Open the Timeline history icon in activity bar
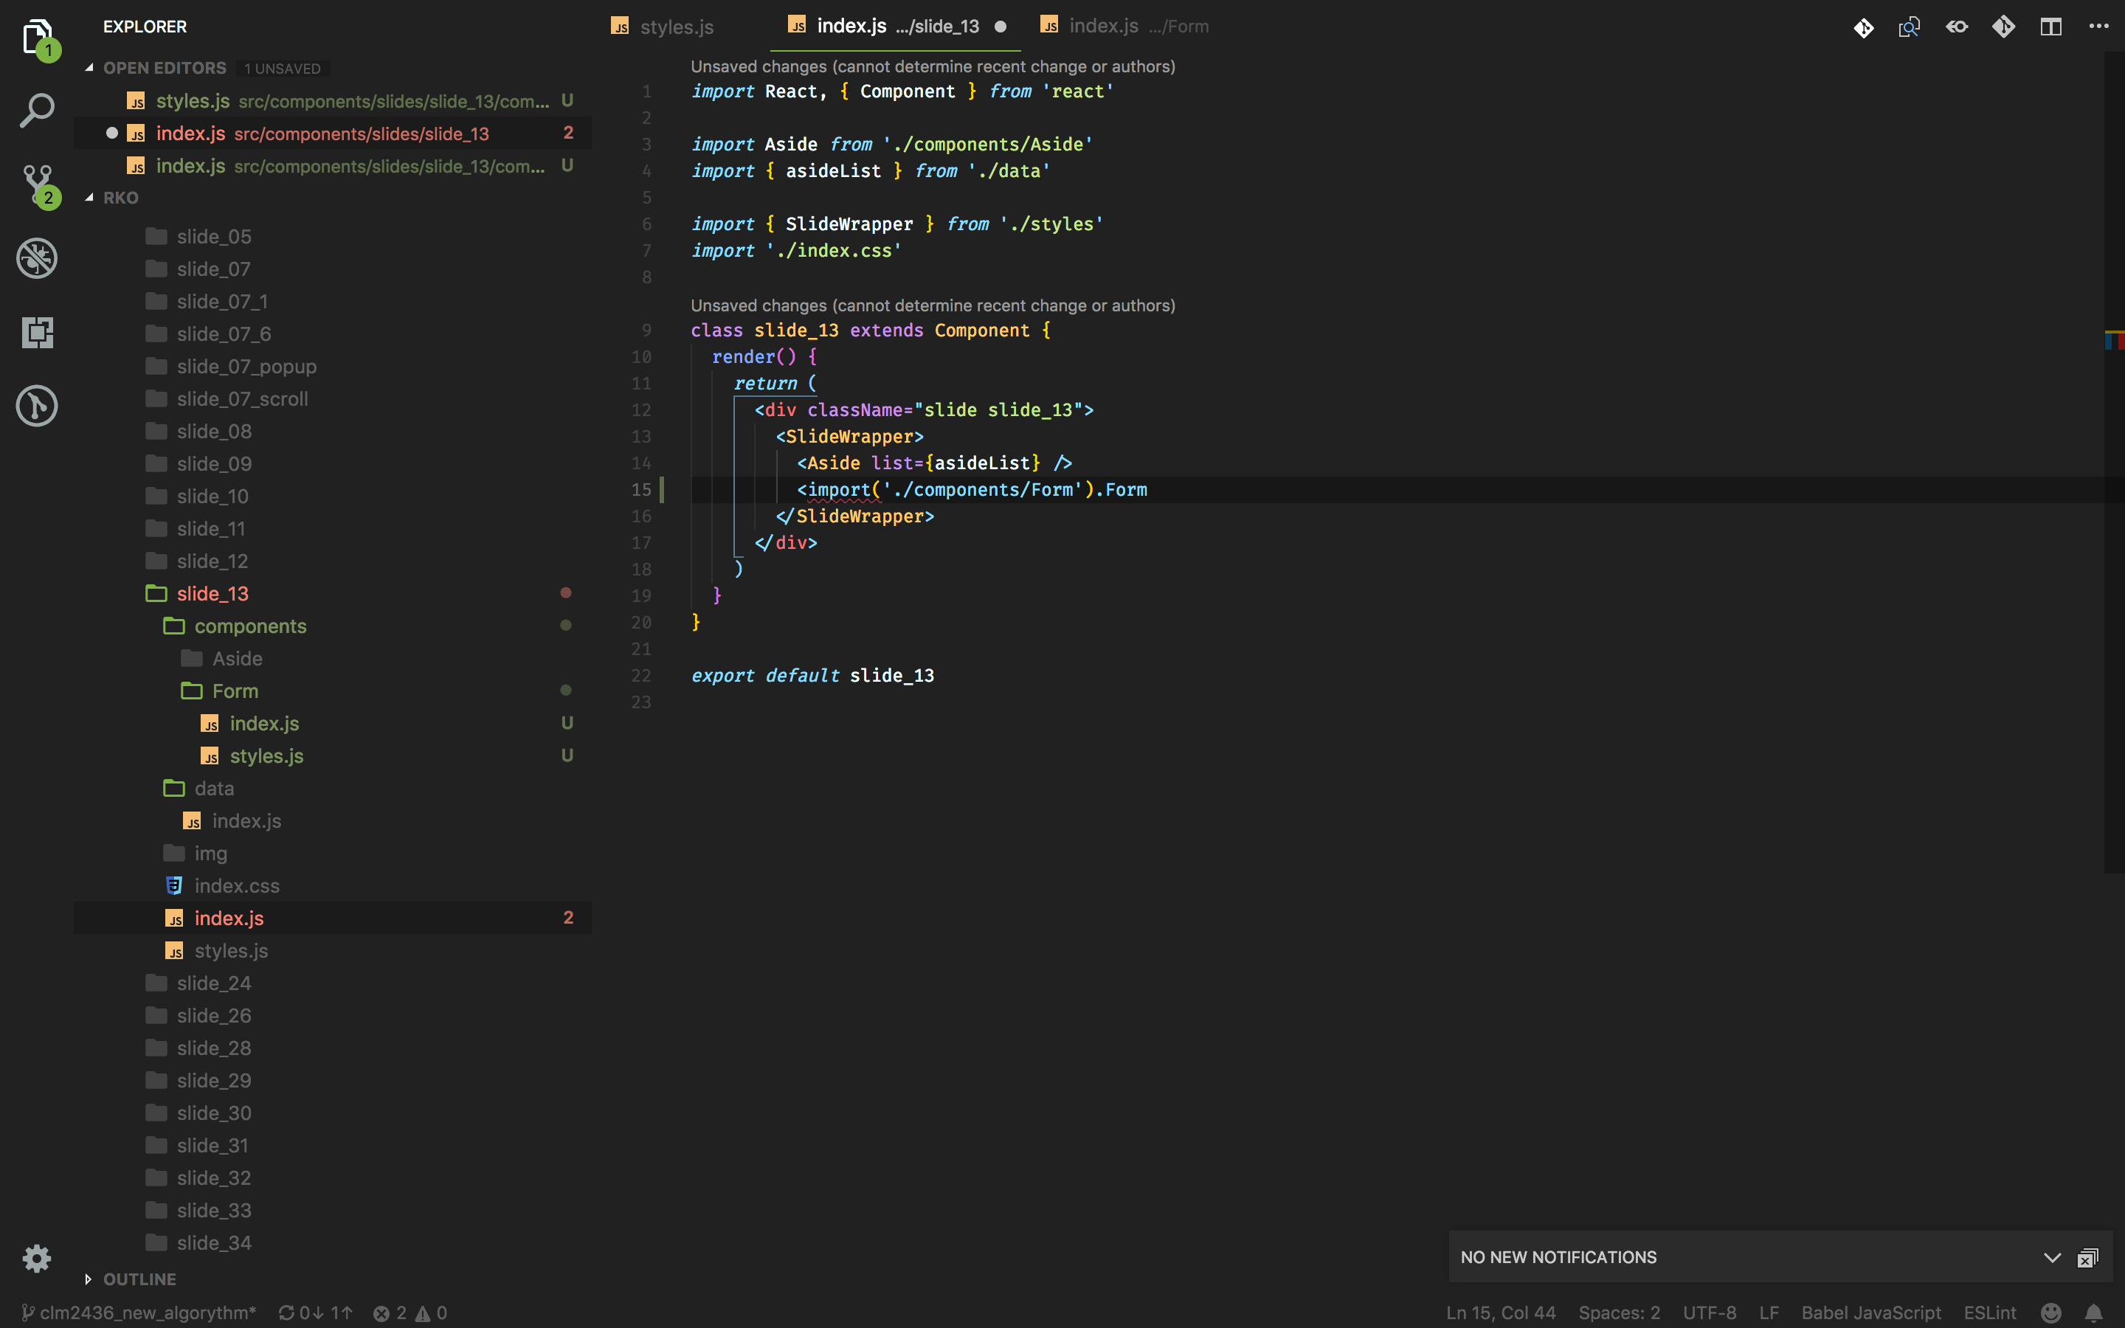This screenshot has height=1328, width=2125. point(36,405)
